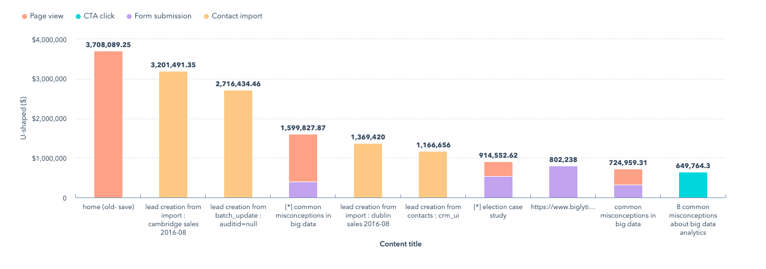Hide the Form submission series via legend text

[x=163, y=16]
